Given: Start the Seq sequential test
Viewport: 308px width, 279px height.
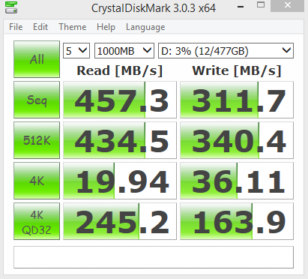Looking at the screenshot, I should coord(37,100).
